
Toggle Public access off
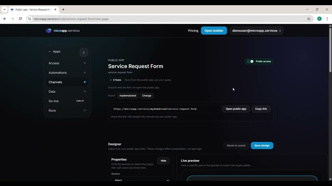251,61
